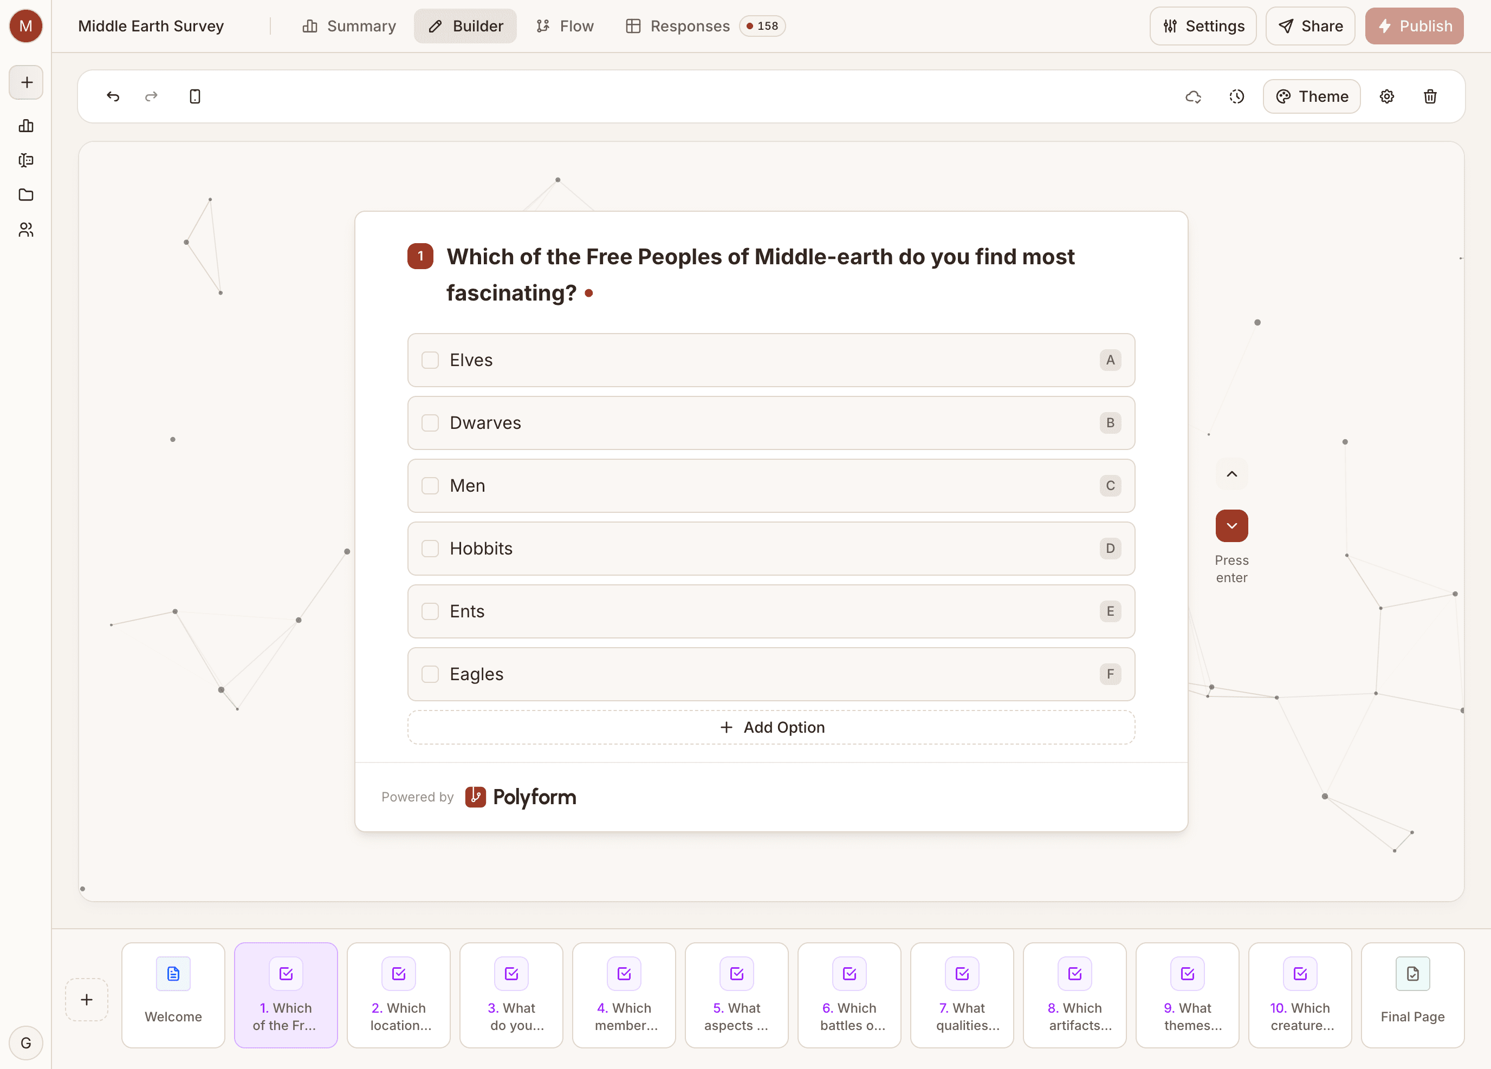This screenshot has height=1069, width=1491.
Task: Advance to next question via down chevron
Action: tap(1232, 526)
